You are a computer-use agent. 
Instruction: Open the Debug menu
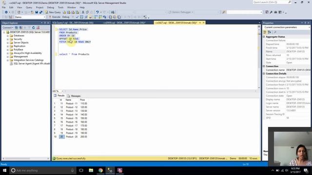51,7
